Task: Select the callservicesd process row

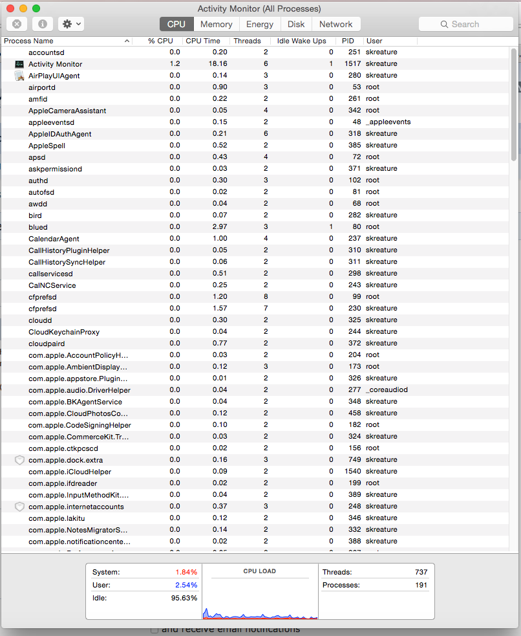Action: [x=255, y=274]
